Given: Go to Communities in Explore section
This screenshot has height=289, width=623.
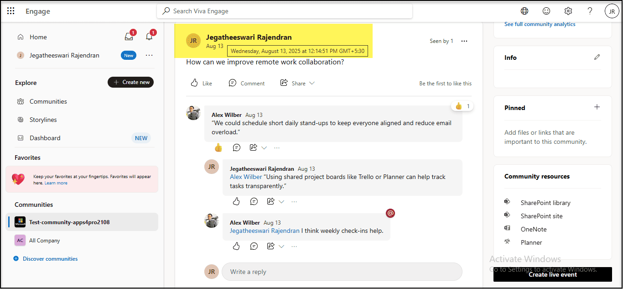Looking at the screenshot, I should click(48, 101).
